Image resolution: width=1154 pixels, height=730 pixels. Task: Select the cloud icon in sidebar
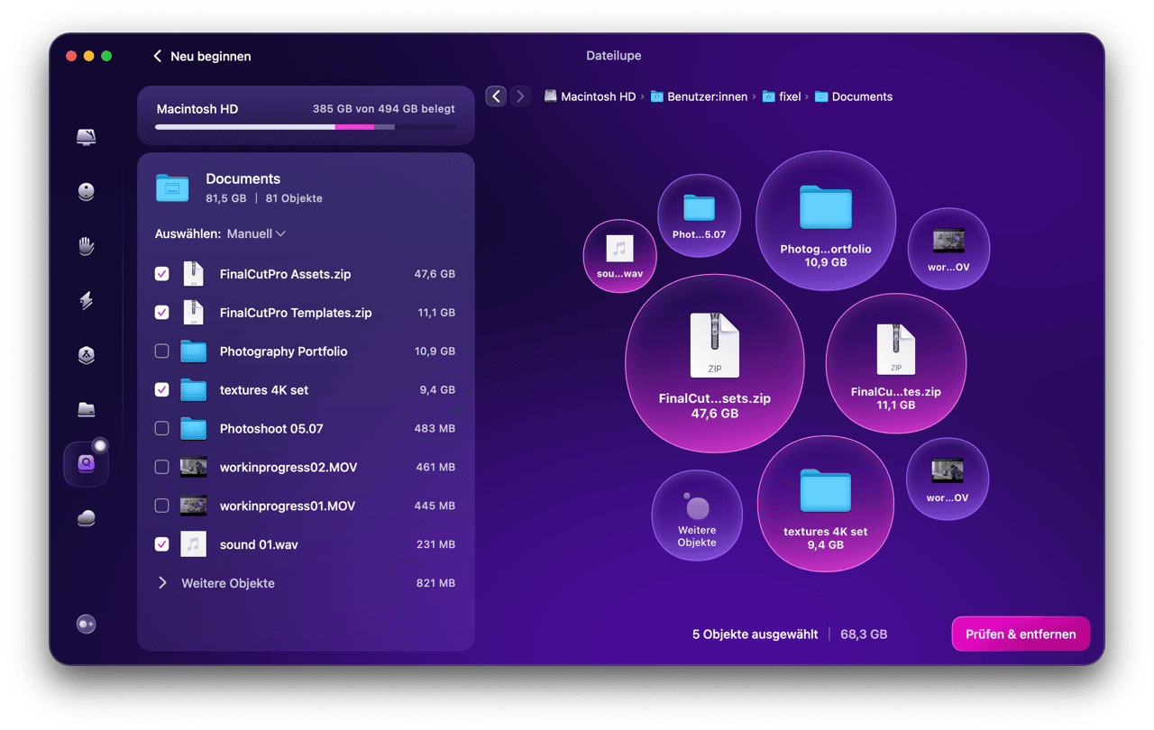coord(87,518)
